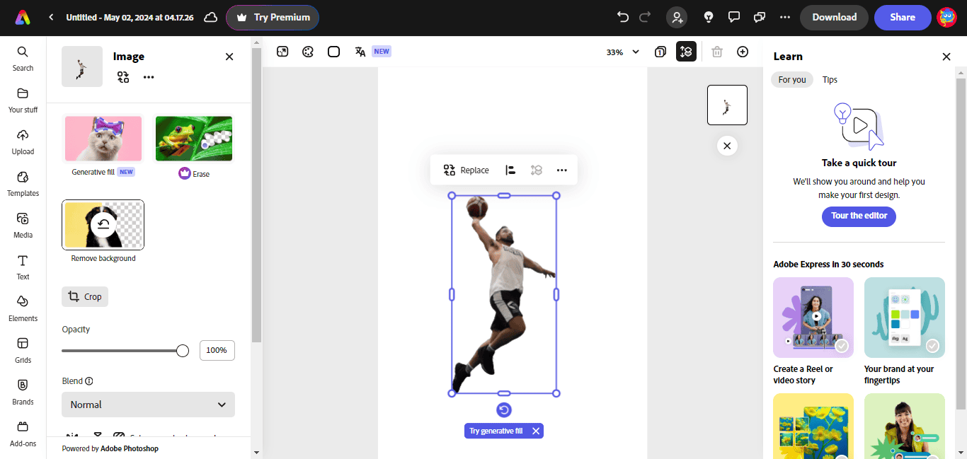This screenshot has height=459, width=967.
Task: Open the background color rounded-square icon
Action: click(334, 52)
